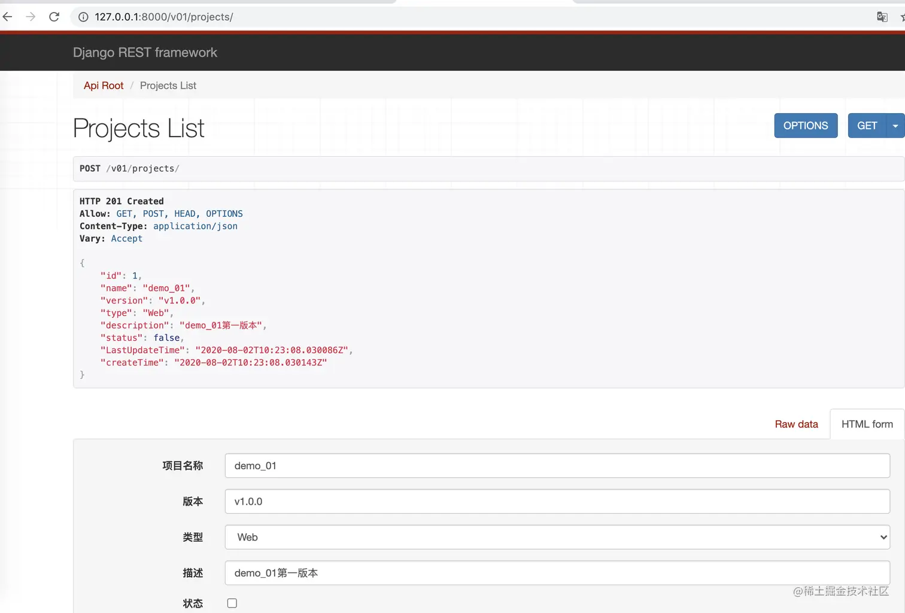Screen dimensions: 905x613
Task: Select the description JSON line
Action: pos(183,326)
